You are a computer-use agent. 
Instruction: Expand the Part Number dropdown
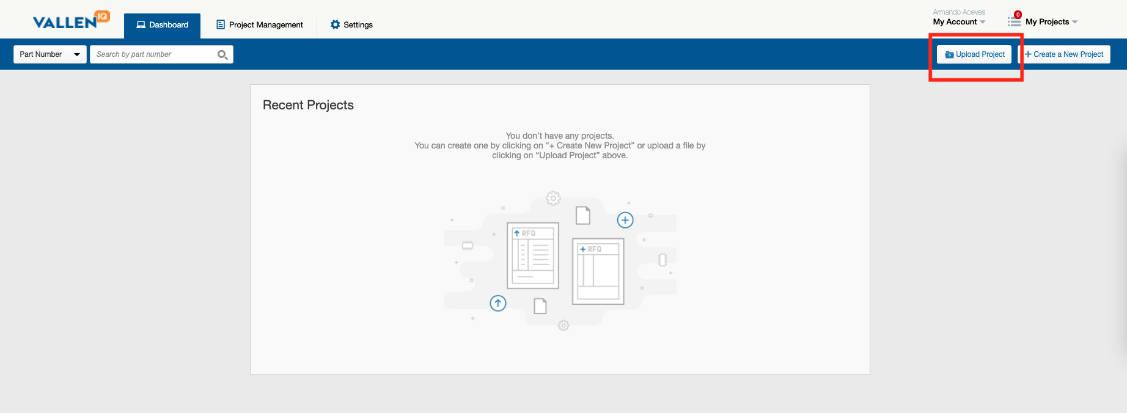click(50, 54)
